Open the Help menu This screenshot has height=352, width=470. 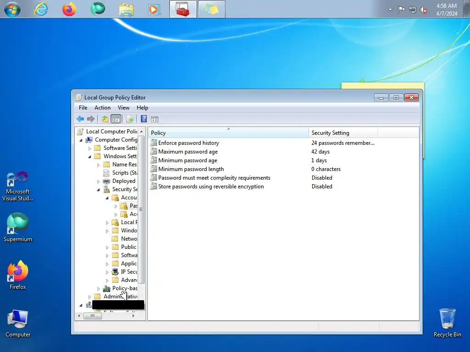(x=142, y=107)
